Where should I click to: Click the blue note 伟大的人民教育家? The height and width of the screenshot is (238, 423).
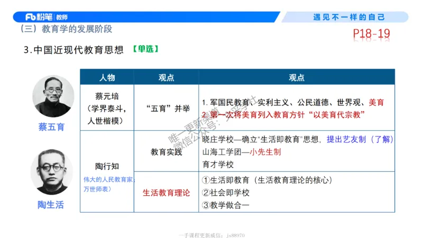click(x=108, y=179)
